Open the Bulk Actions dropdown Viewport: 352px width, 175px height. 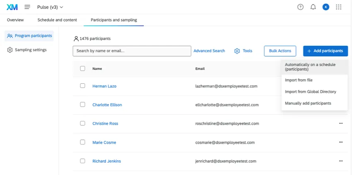click(280, 51)
